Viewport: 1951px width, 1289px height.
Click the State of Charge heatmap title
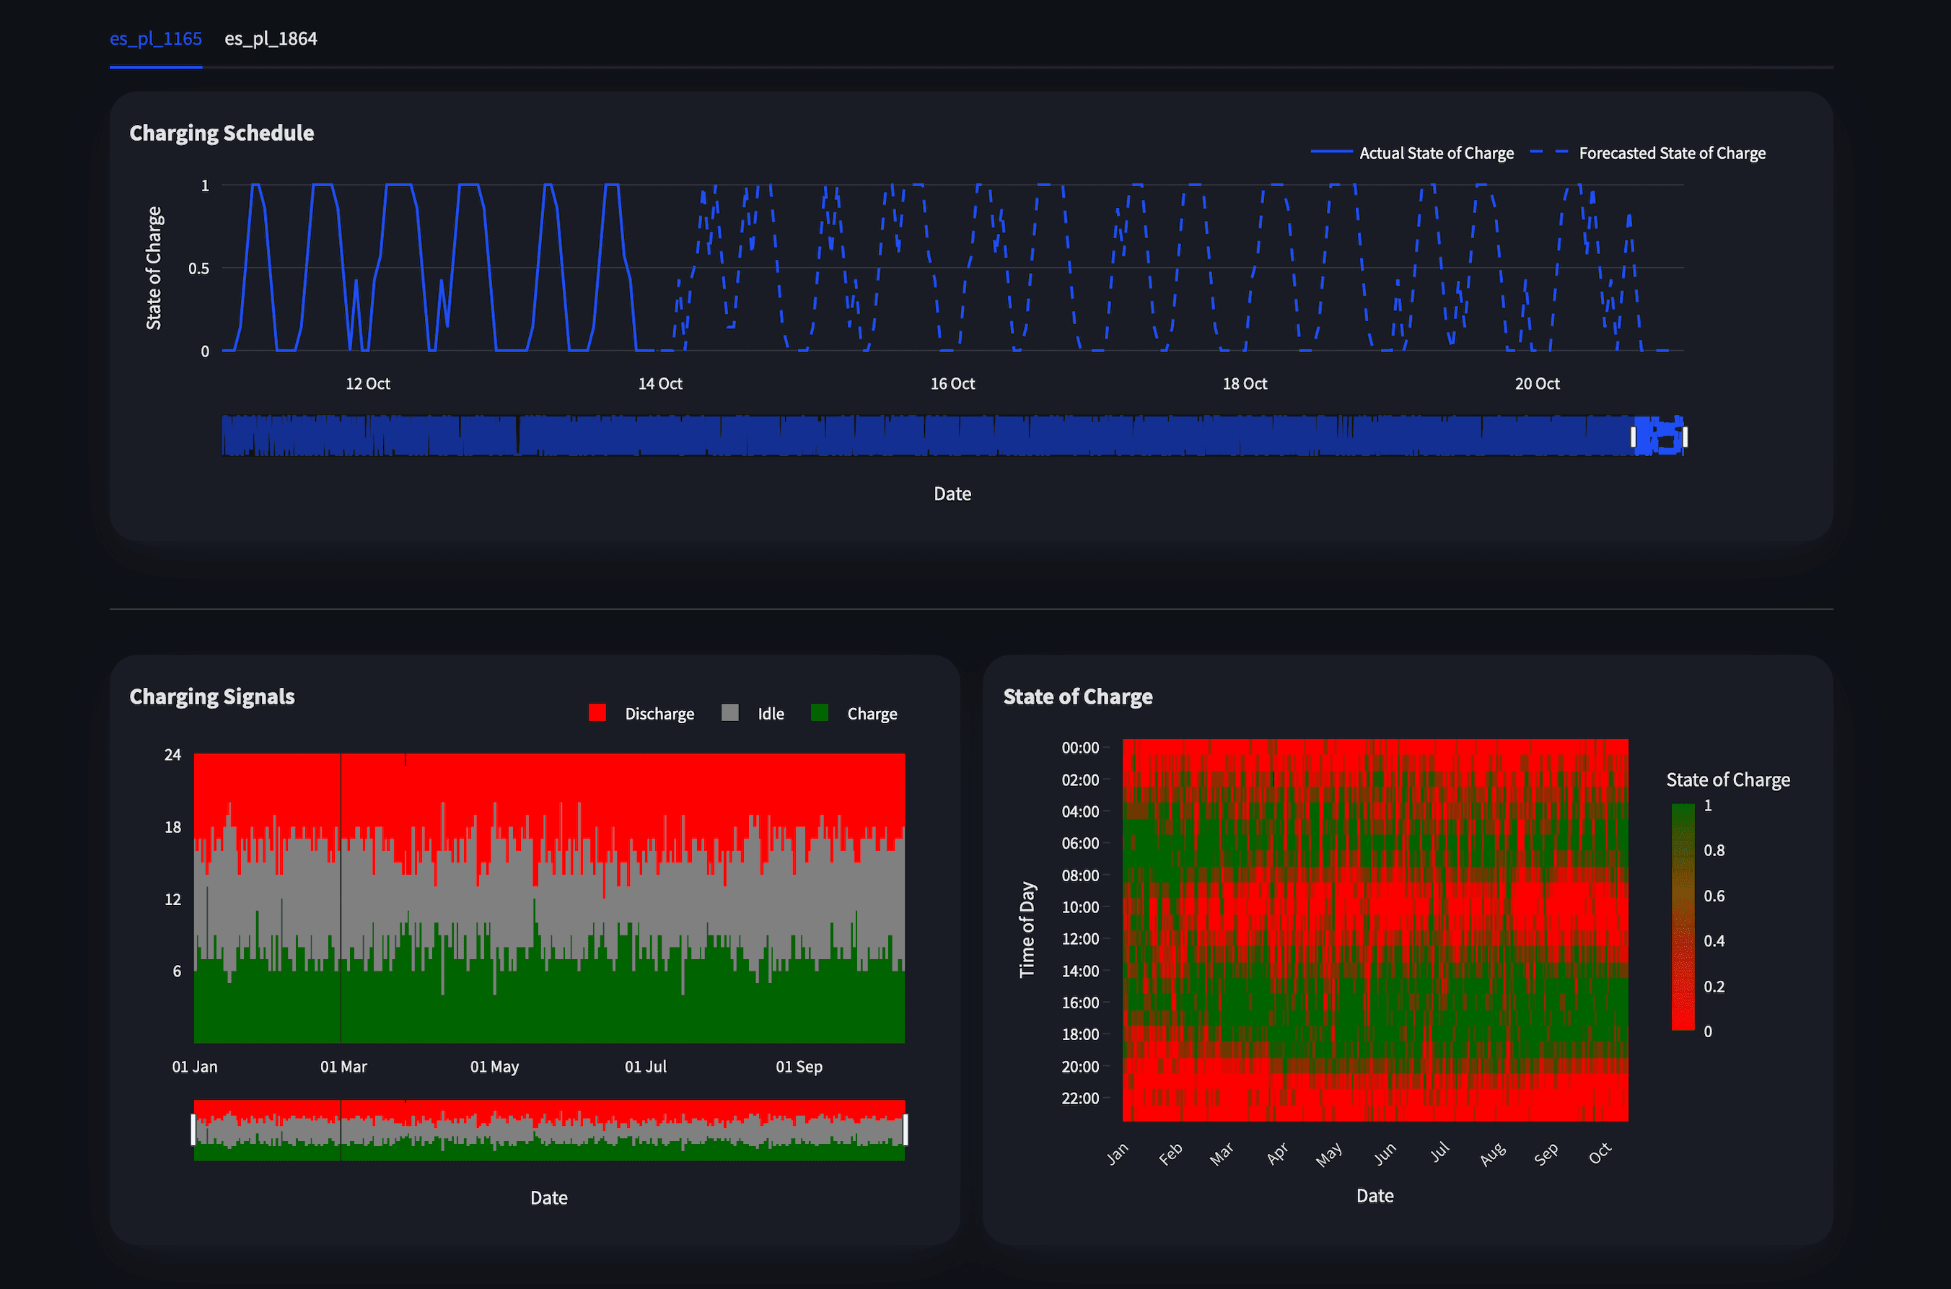pyautogui.click(x=1077, y=696)
